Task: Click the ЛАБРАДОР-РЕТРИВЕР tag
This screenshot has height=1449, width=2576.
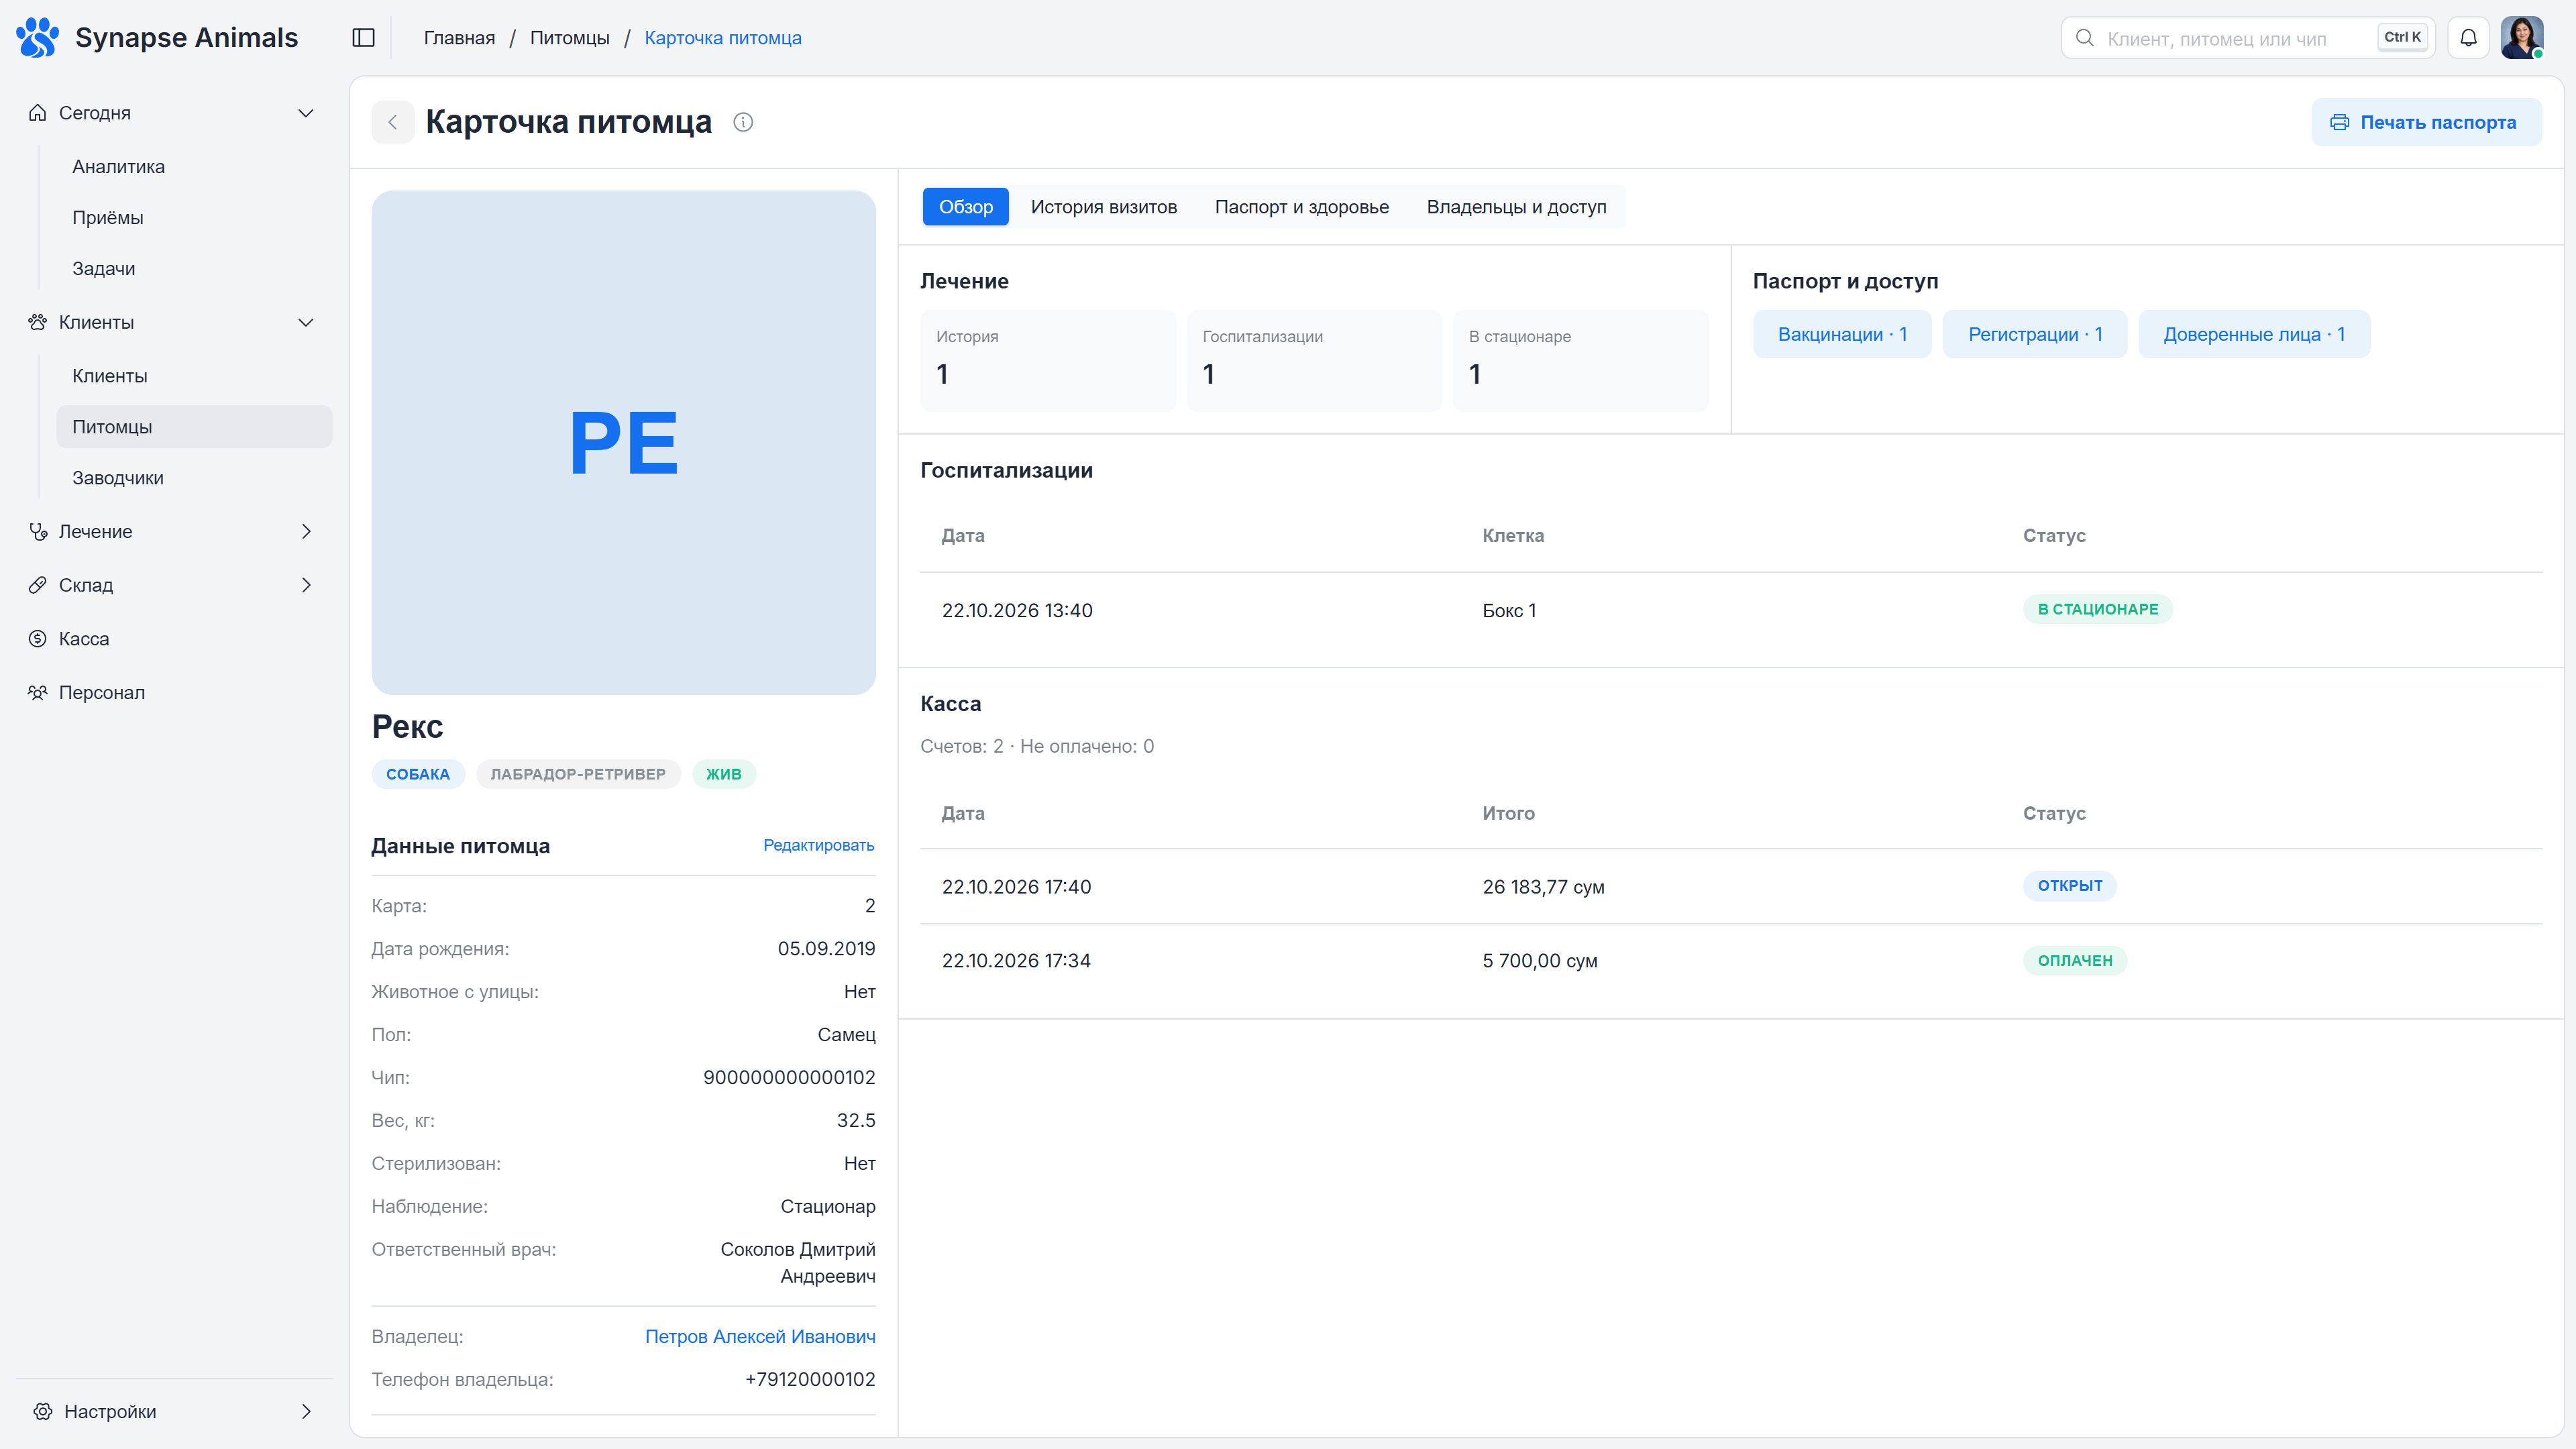Action: click(x=578, y=774)
